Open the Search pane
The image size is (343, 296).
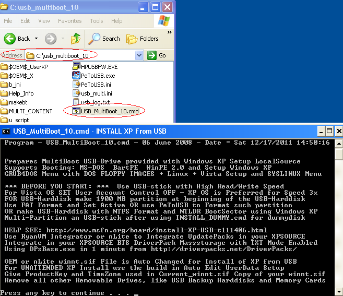click(x=104, y=39)
